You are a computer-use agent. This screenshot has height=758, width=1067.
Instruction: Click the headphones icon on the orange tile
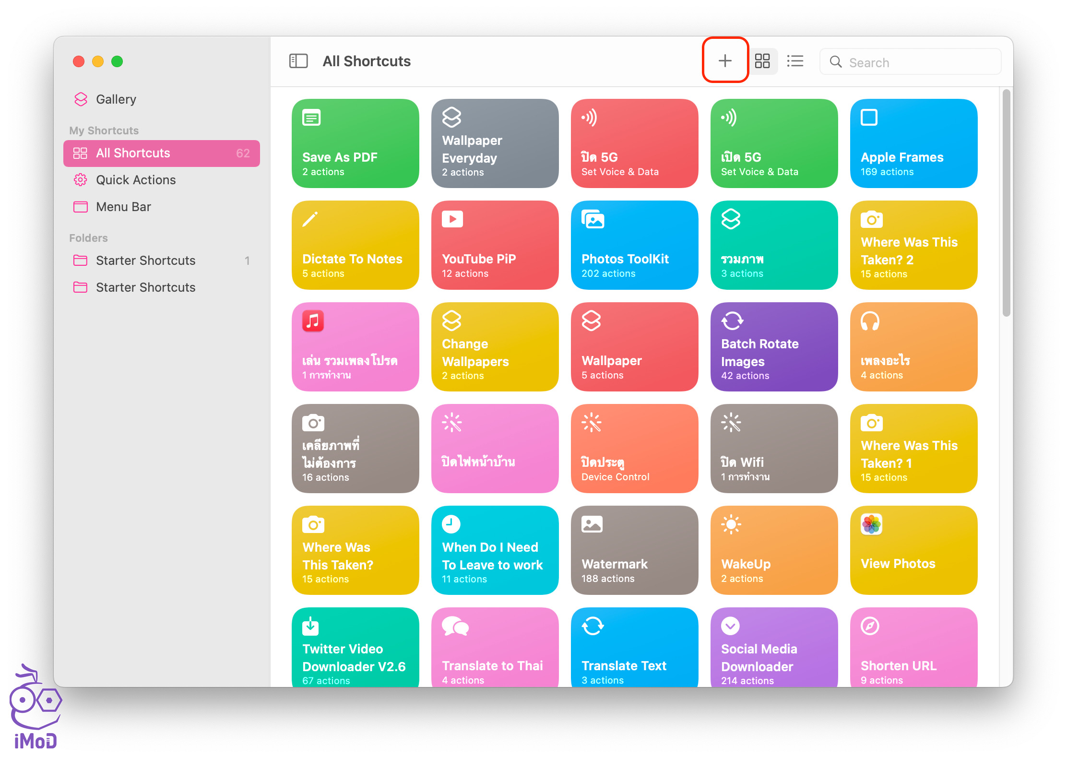869,321
